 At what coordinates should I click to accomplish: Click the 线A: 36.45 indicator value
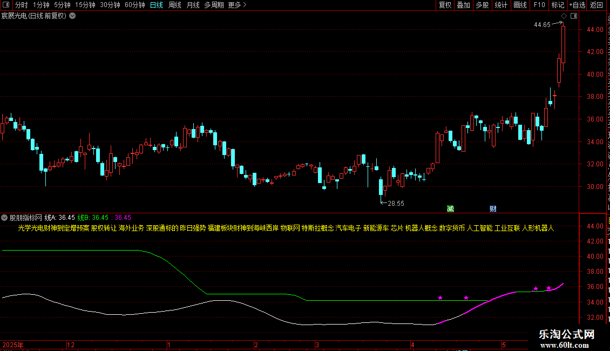(59, 218)
